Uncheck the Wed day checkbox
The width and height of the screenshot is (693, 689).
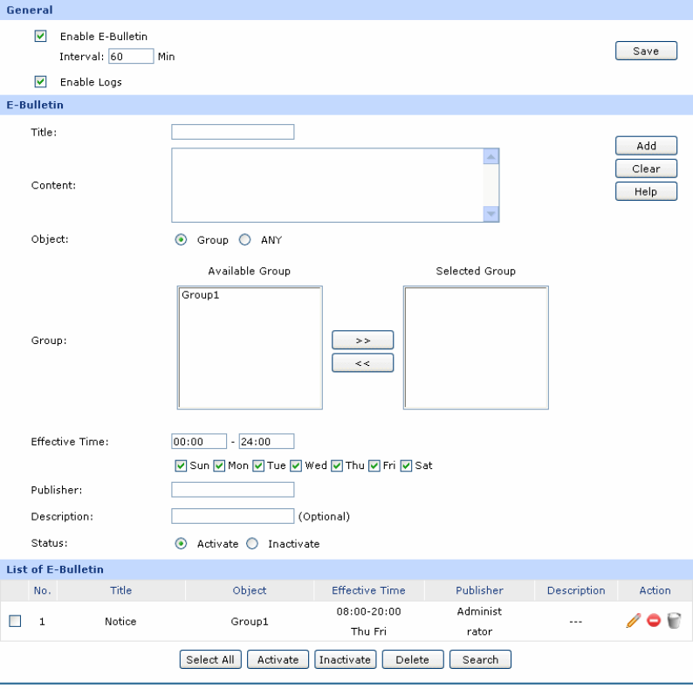tap(296, 465)
